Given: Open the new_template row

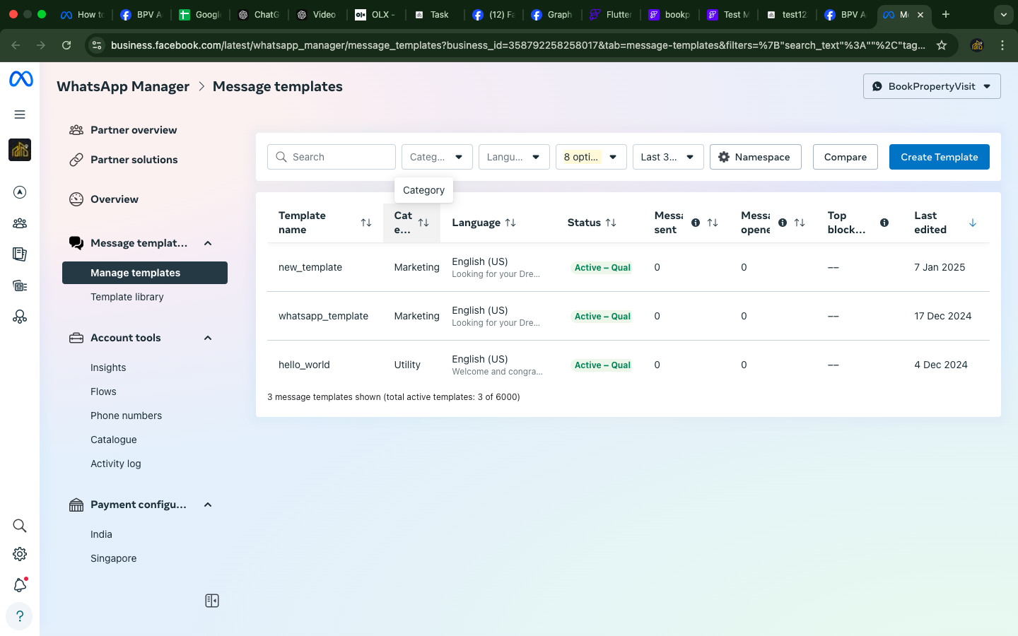Looking at the screenshot, I should [628, 267].
